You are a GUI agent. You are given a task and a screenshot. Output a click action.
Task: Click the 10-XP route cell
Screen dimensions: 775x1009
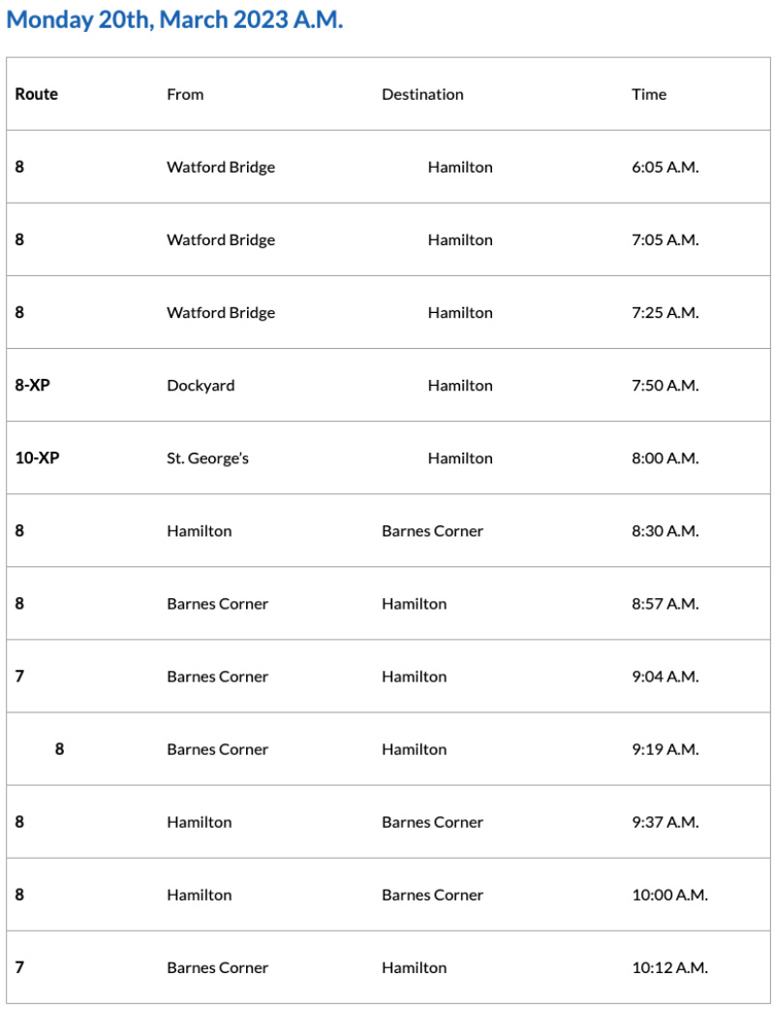pyautogui.click(x=37, y=457)
